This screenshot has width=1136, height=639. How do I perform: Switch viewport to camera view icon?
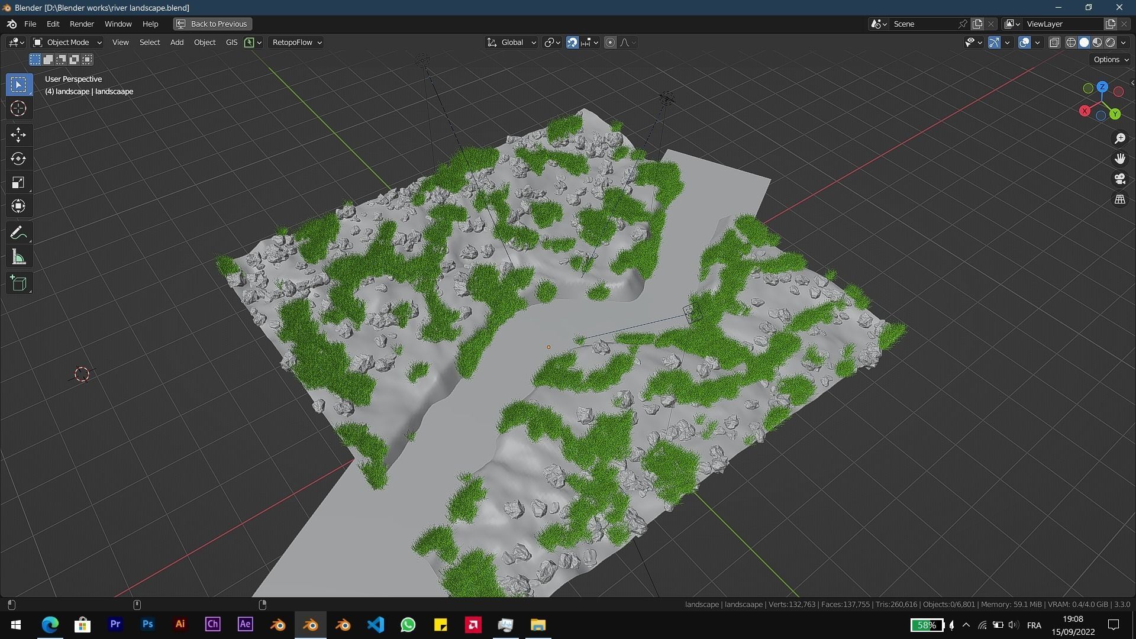click(x=1119, y=179)
